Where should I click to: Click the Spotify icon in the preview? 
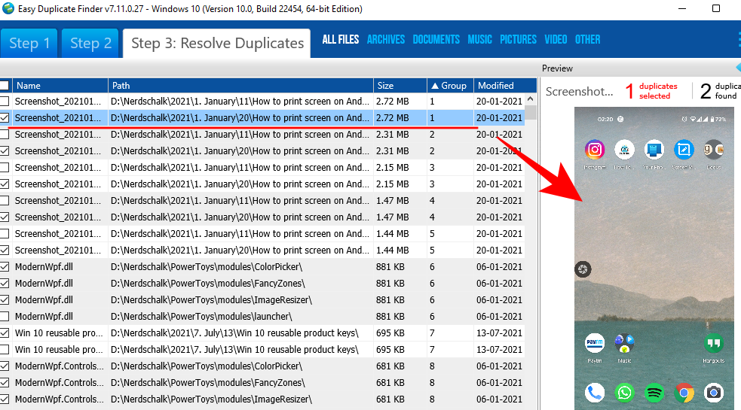point(654,392)
